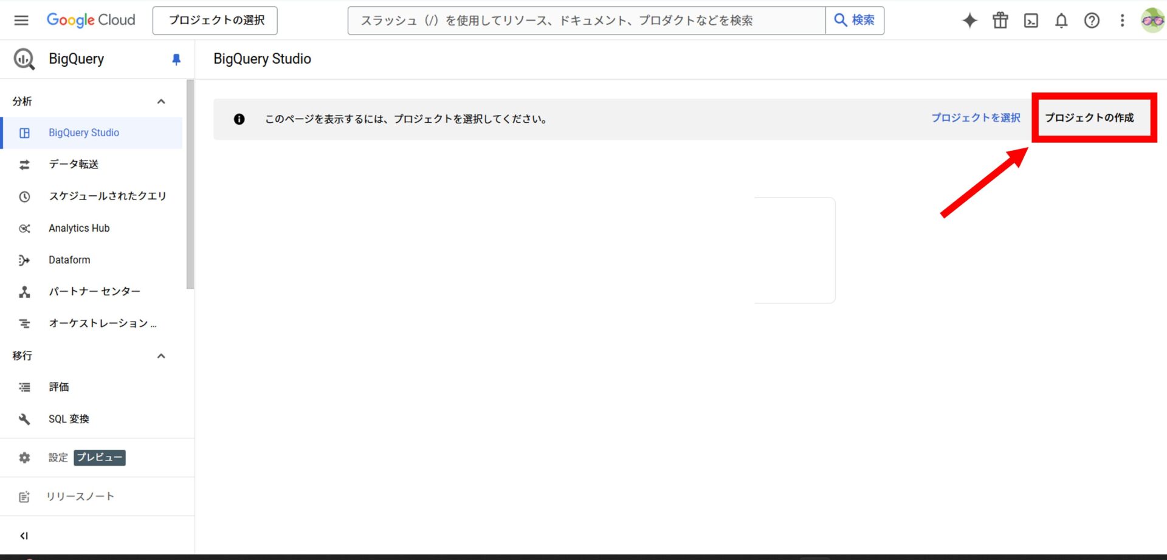Click the 評価 list icon
1167x560 pixels.
pyautogui.click(x=24, y=387)
